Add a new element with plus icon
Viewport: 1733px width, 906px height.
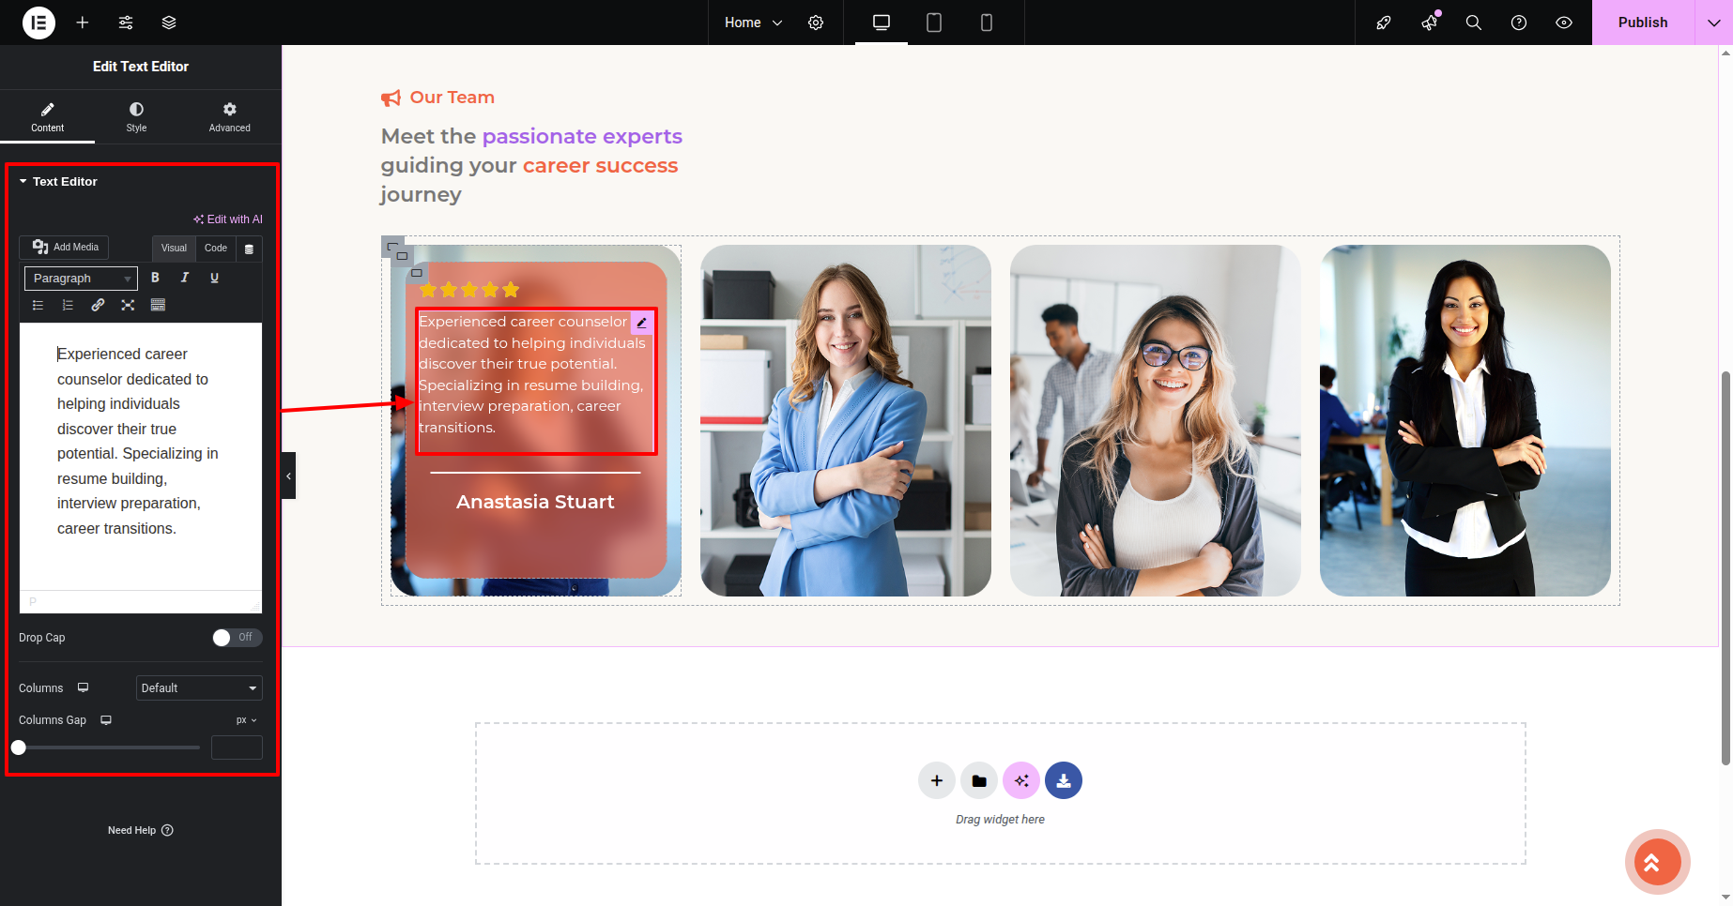click(x=83, y=23)
